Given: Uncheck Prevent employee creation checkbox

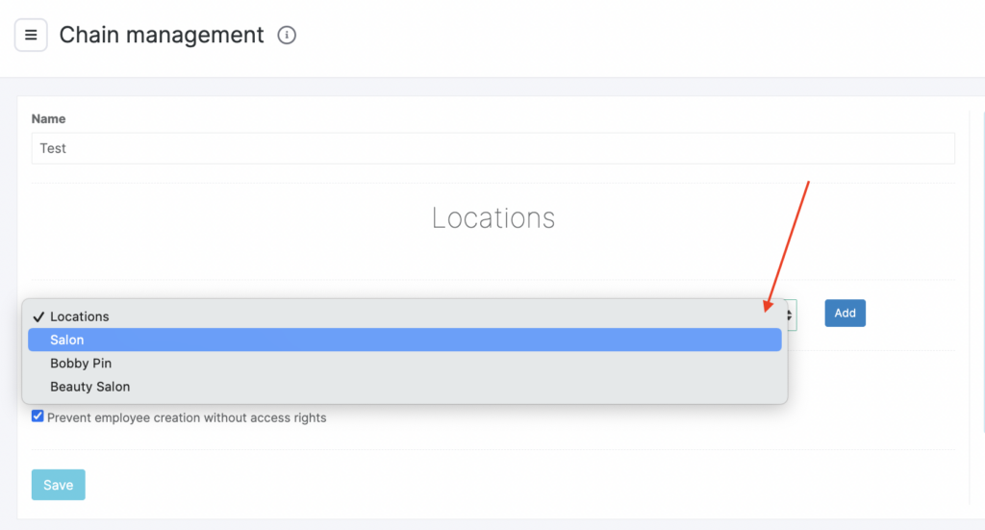Looking at the screenshot, I should [38, 416].
